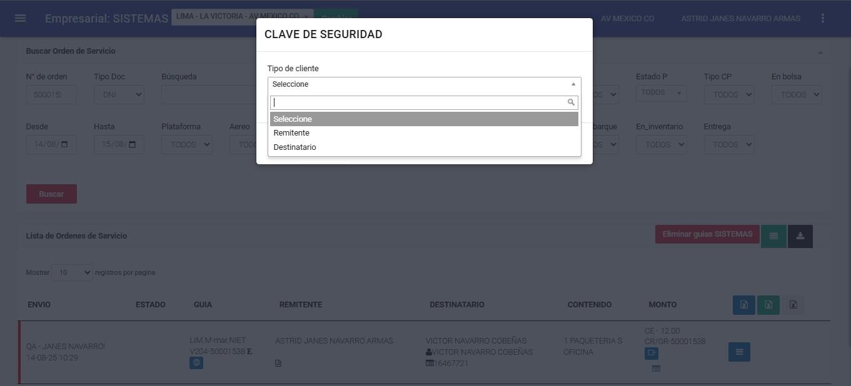The image size is (851, 386).
Task: Select Remitente from the dropdown list
Action: click(291, 133)
